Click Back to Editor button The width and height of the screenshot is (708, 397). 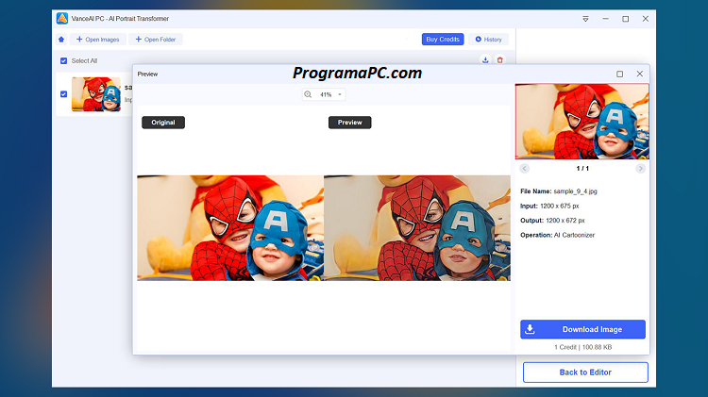585,372
